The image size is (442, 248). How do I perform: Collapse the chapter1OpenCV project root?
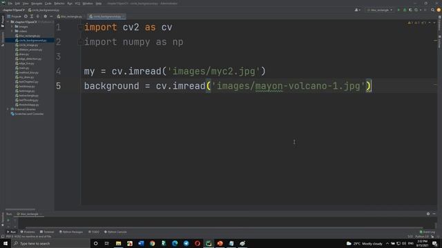pos(8,22)
